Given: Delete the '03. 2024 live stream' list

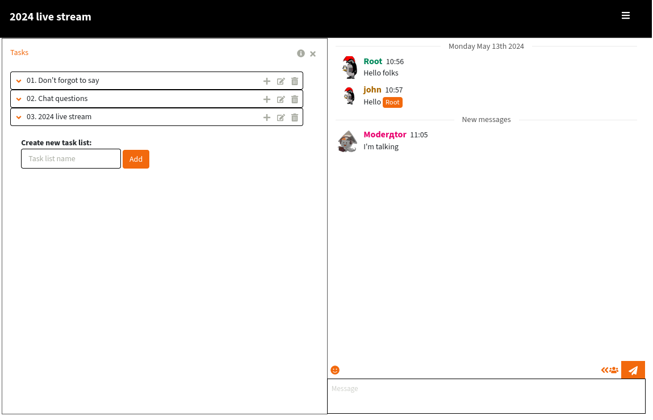Looking at the screenshot, I should click(x=295, y=117).
